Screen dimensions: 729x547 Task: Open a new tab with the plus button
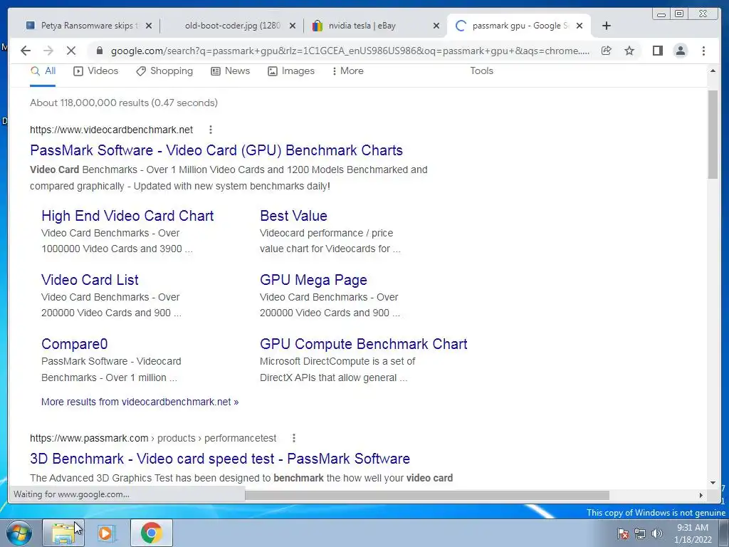point(607,26)
